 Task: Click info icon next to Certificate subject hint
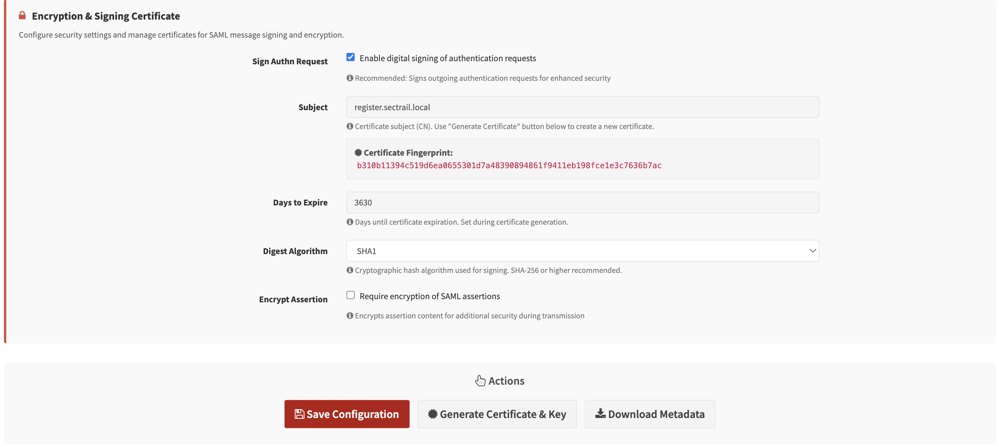(x=350, y=126)
